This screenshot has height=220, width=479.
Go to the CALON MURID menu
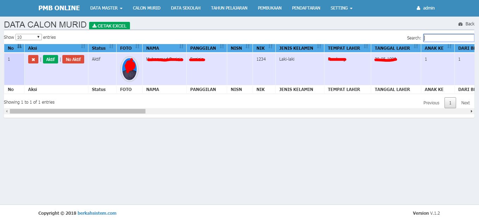click(147, 8)
